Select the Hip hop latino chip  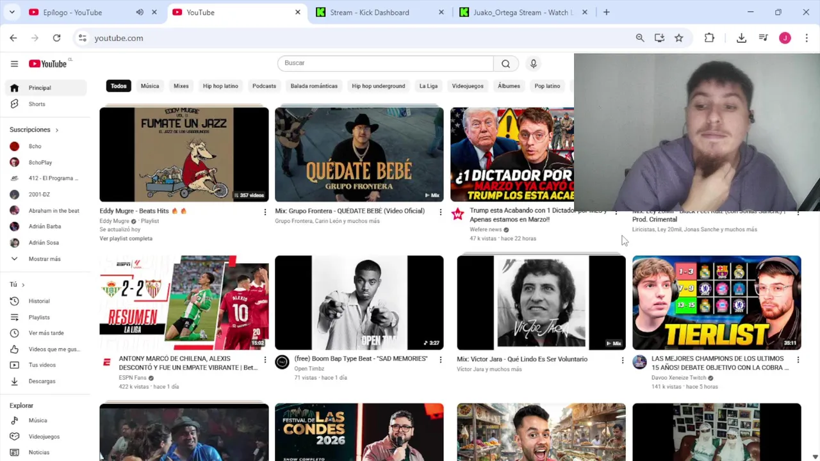220,86
